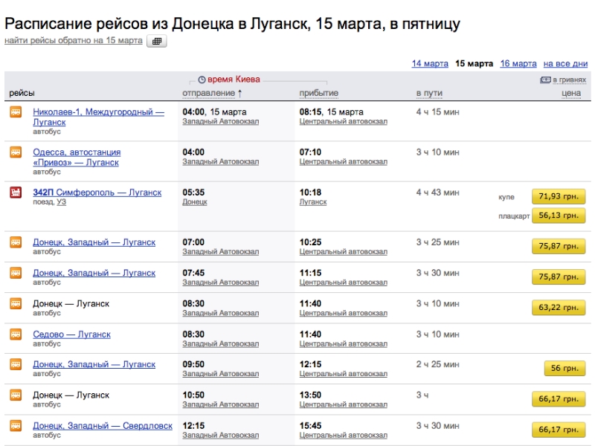Switch to the 14 марта date
Image resolution: width=595 pixels, height=446 pixels.
click(x=430, y=64)
